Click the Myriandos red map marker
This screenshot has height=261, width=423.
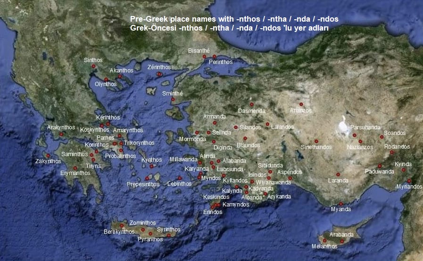point(409,181)
